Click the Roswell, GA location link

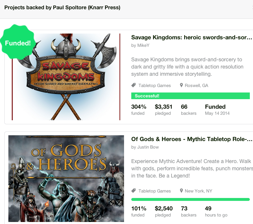coord(196,86)
